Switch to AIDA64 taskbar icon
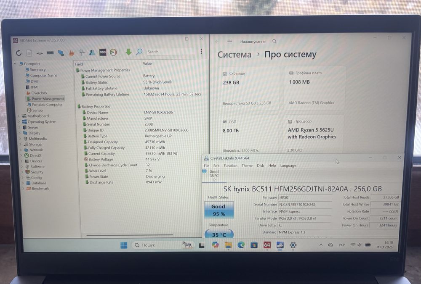Viewport: 421px width, 284px height. (267, 245)
